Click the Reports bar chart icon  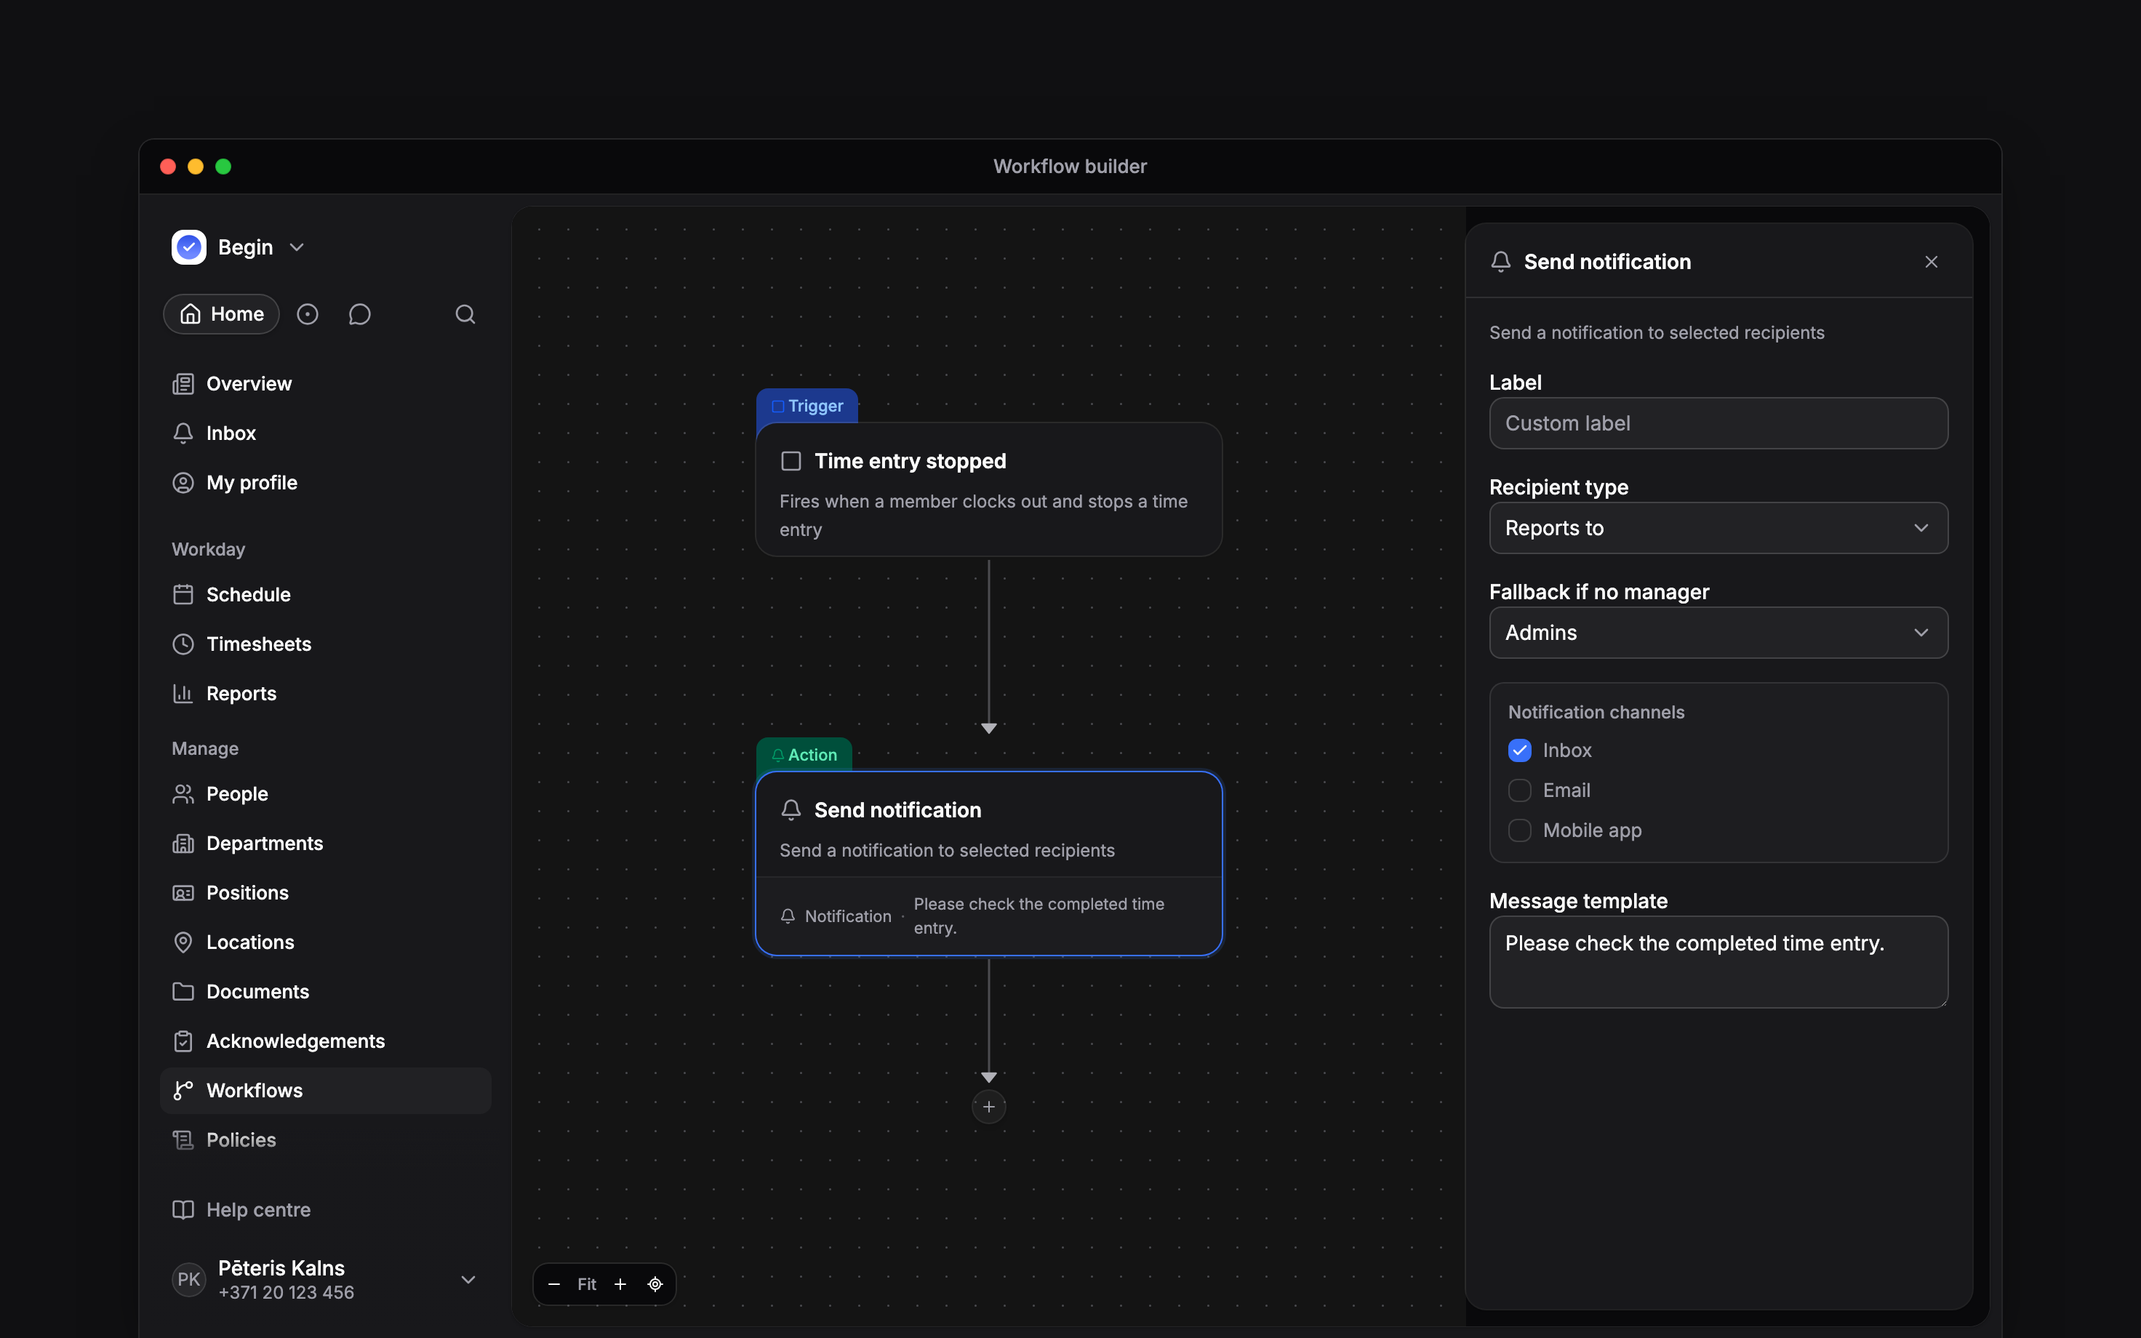click(x=183, y=694)
